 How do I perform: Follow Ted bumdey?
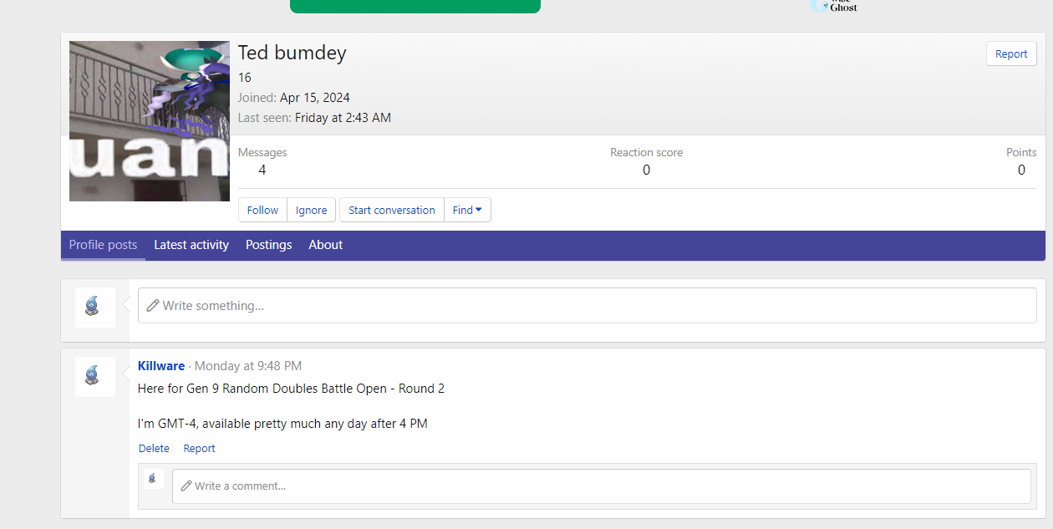tap(262, 210)
